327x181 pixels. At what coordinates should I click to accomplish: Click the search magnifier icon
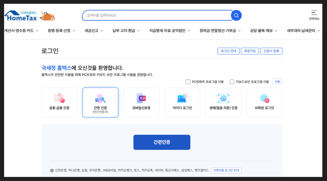(x=236, y=15)
